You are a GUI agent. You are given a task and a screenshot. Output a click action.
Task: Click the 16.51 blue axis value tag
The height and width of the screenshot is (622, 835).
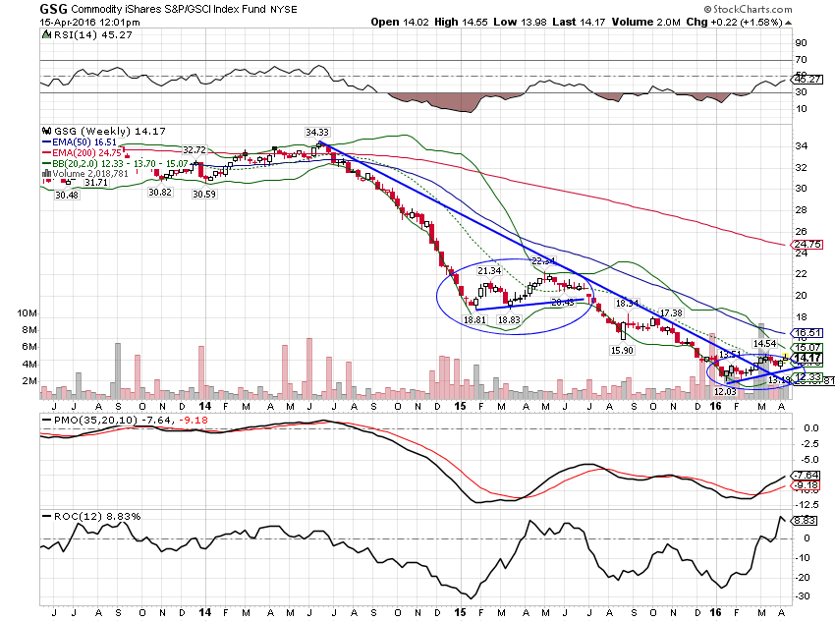[807, 333]
